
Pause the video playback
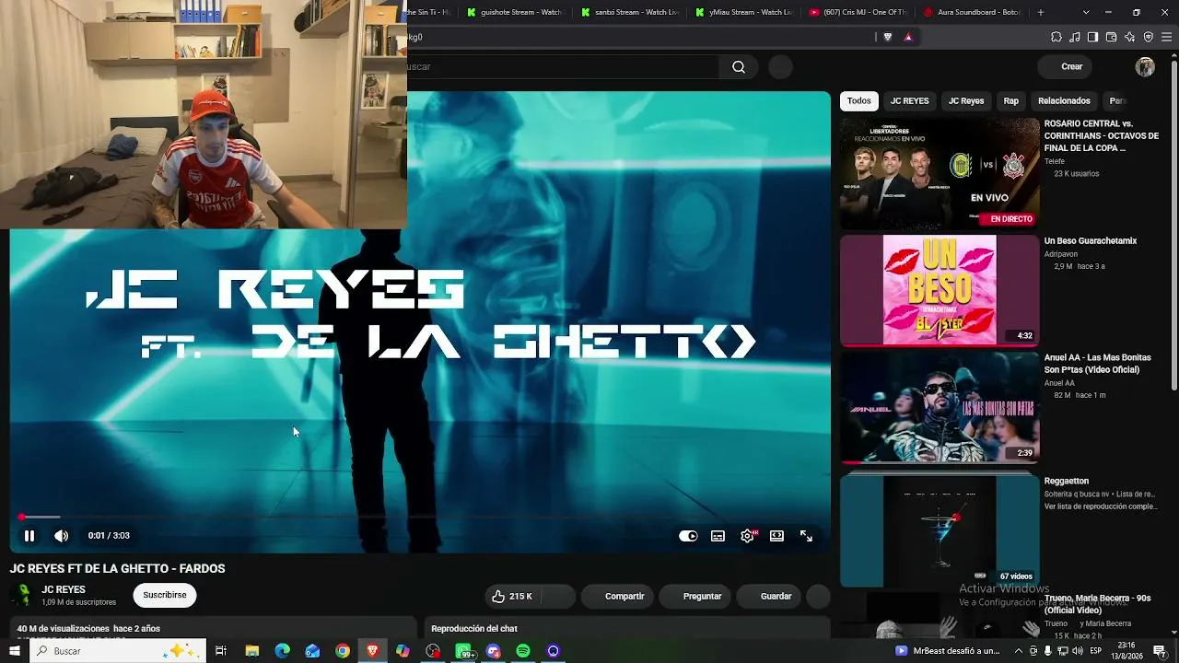[x=29, y=536]
